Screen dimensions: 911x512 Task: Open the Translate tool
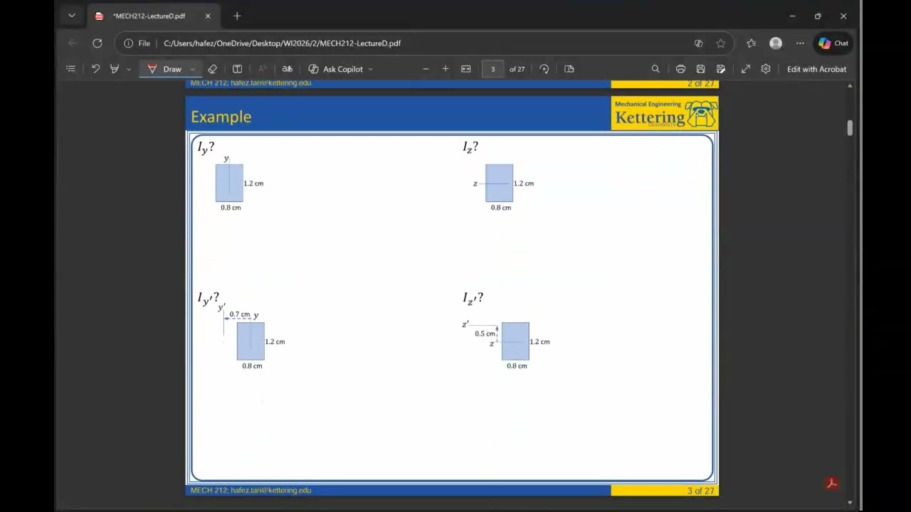pyautogui.click(x=287, y=69)
